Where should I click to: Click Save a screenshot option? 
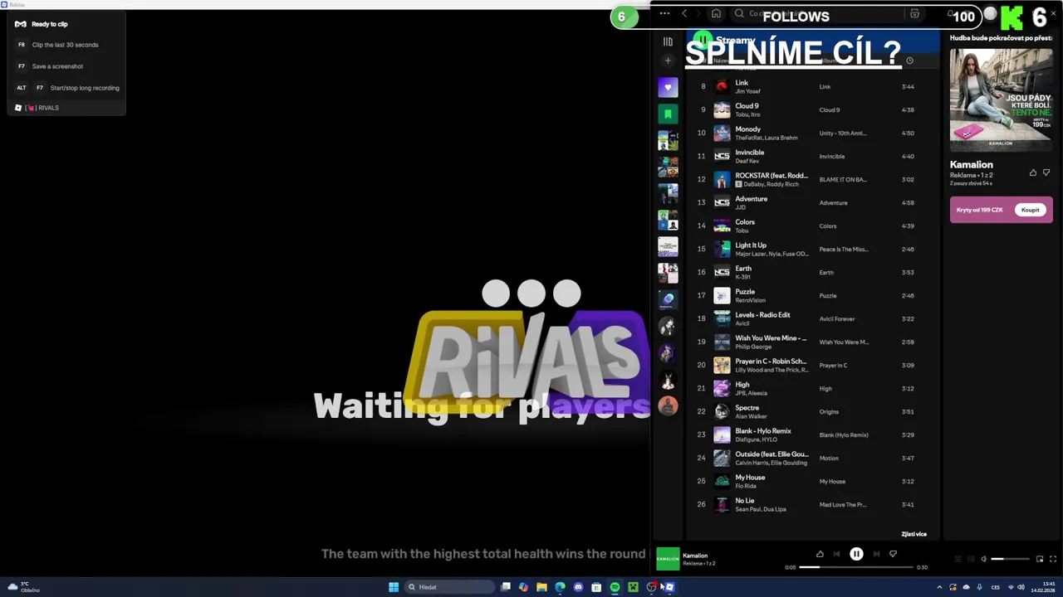pos(66,66)
